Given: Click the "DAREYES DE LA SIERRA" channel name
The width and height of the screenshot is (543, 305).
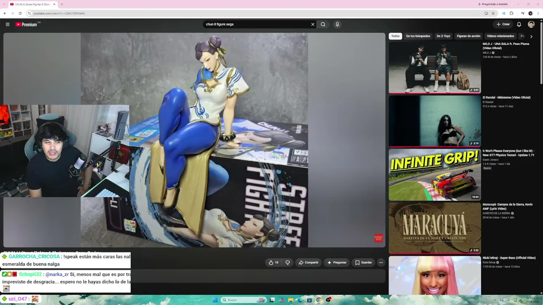Looking at the screenshot, I should [496, 213].
